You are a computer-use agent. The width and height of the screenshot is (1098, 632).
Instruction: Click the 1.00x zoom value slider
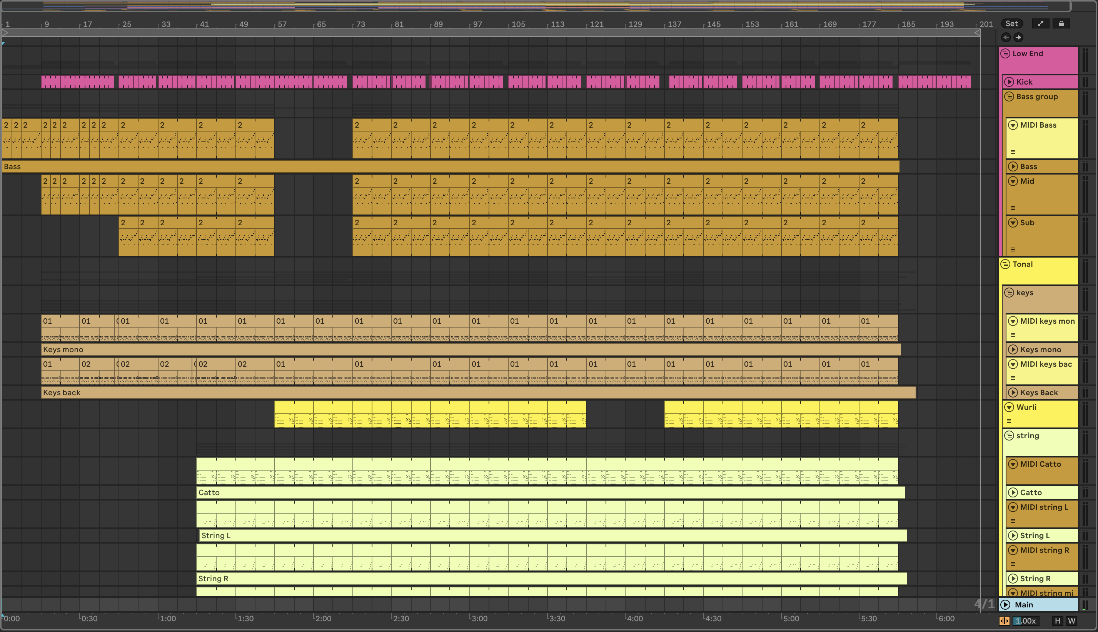click(x=1026, y=621)
